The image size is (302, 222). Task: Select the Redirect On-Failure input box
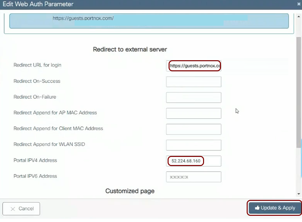click(x=194, y=97)
